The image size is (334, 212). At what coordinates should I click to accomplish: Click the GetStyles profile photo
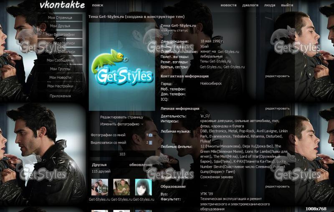pyautogui.click(x=122, y=67)
